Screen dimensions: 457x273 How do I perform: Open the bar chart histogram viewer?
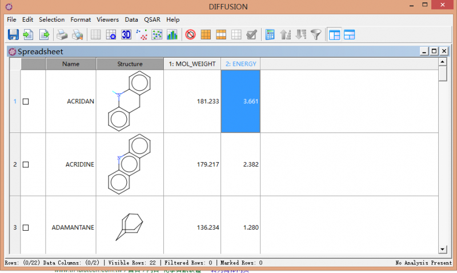(173, 35)
